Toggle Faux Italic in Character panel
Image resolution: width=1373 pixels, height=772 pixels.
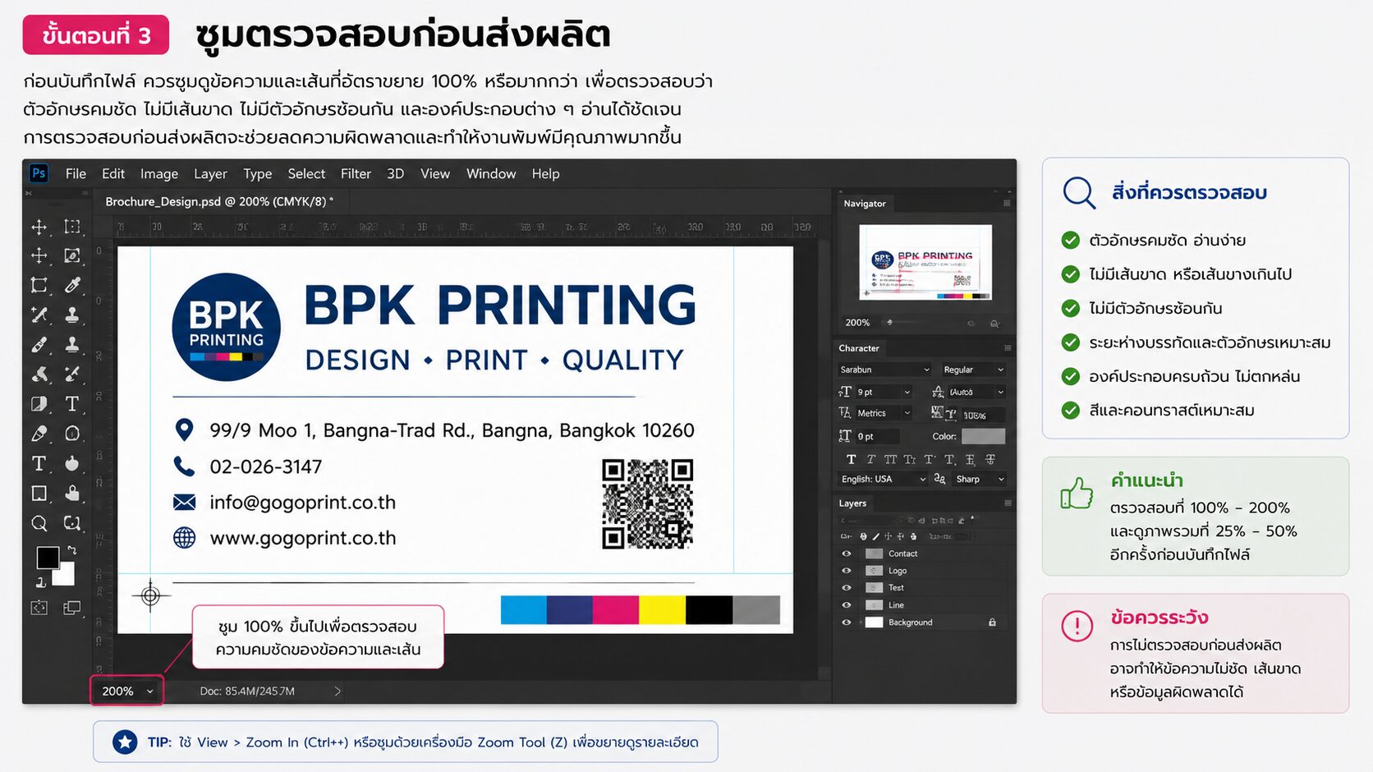pos(870,459)
